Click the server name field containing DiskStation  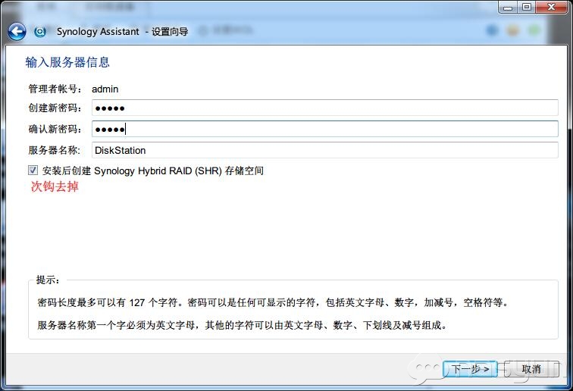(x=325, y=150)
